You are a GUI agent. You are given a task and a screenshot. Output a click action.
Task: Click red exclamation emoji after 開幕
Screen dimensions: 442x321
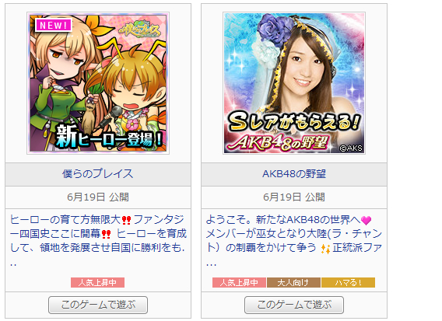pos(106,234)
